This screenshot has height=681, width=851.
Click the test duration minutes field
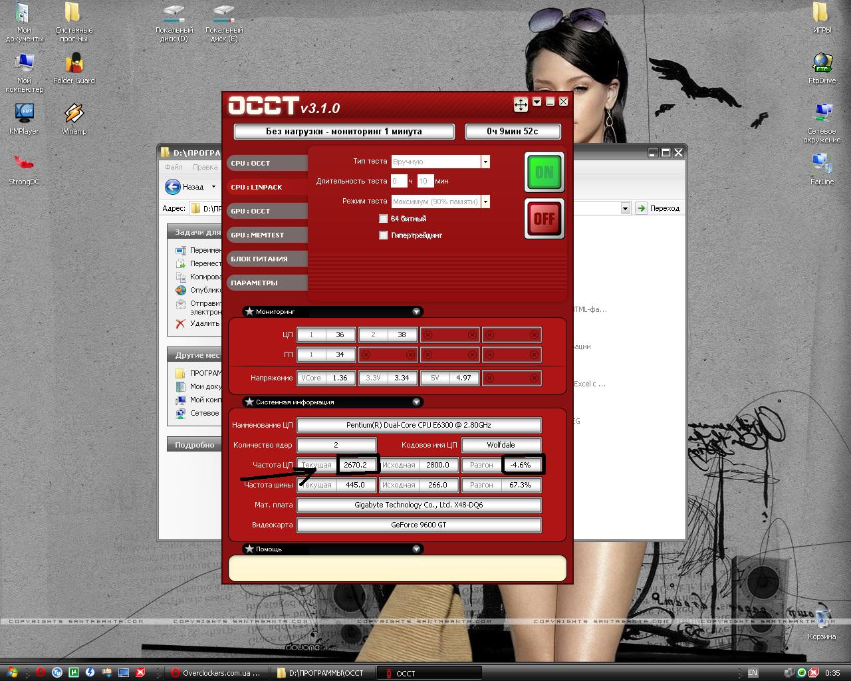pyautogui.click(x=425, y=181)
